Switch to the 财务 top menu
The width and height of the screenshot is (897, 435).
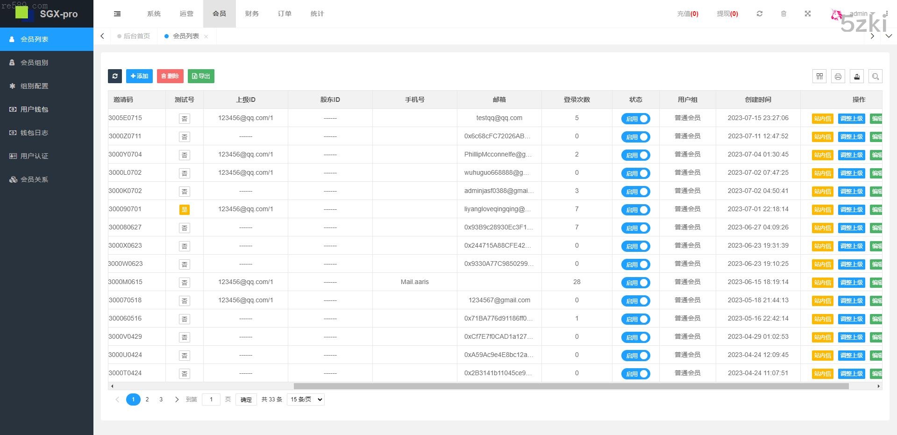tap(252, 14)
